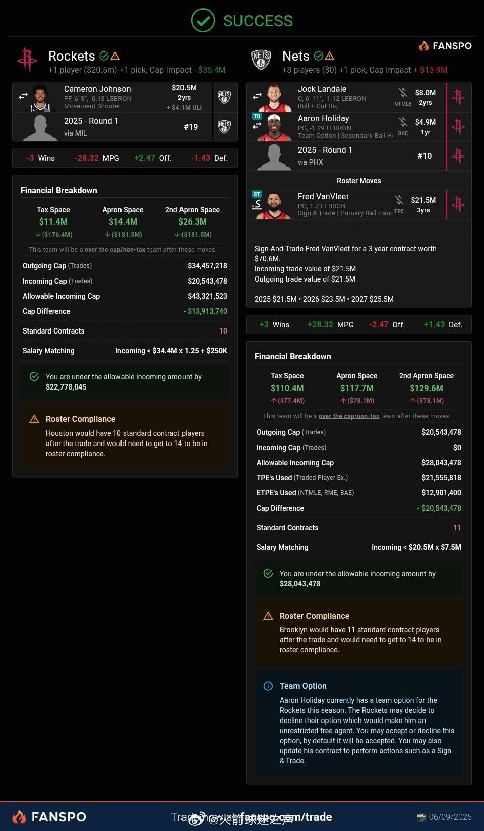Click the ST badge on Fred VanVleet

(257, 194)
